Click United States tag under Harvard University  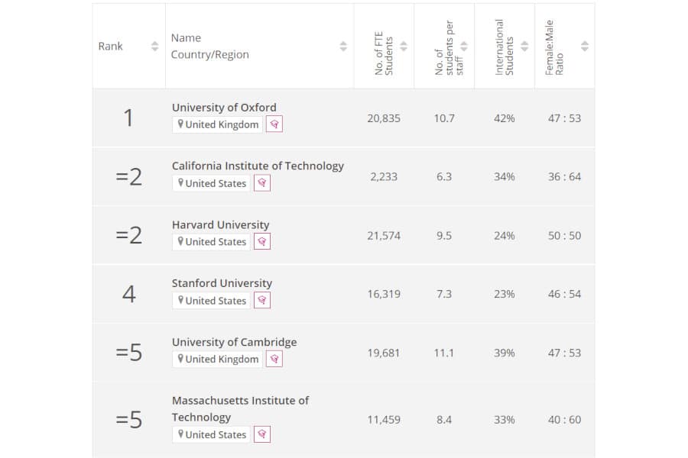(212, 241)
